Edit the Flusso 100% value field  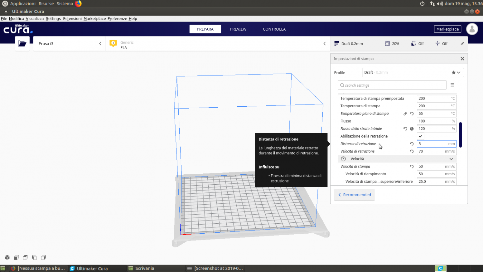[437, 121]
